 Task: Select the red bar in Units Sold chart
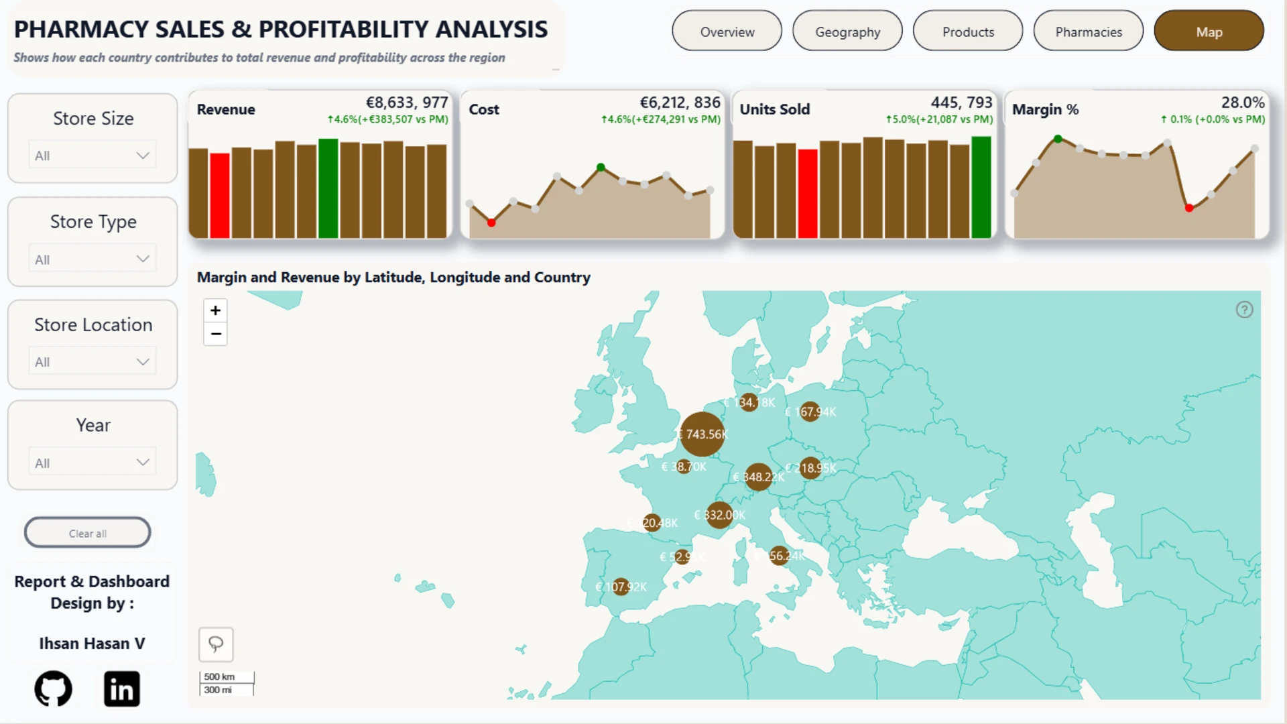(x=808, y=194)
